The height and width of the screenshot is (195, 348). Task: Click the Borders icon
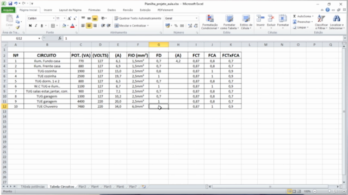pyautogui.click(x=53, y=25)
